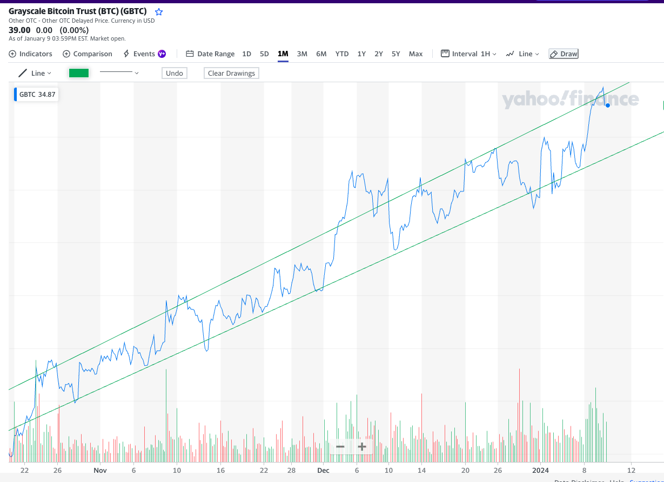This screenshot has width=664, height=482.
Task: Open the Indicators menu
Action: tap(31, 54)
